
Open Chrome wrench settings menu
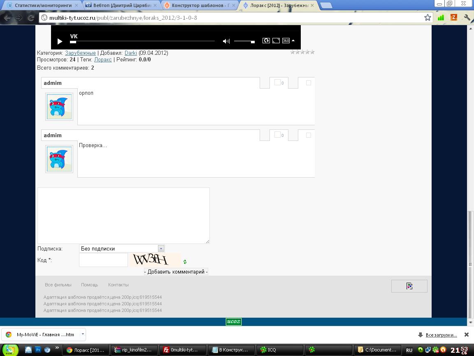467,18
